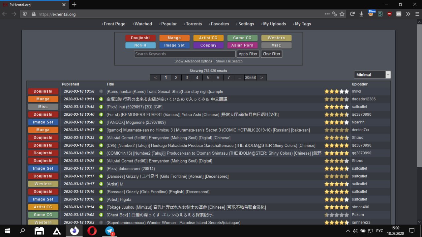The width and height of the screenshot is (422, 237).
Task: Click the chain link icon in address bar
Action: 335,14
